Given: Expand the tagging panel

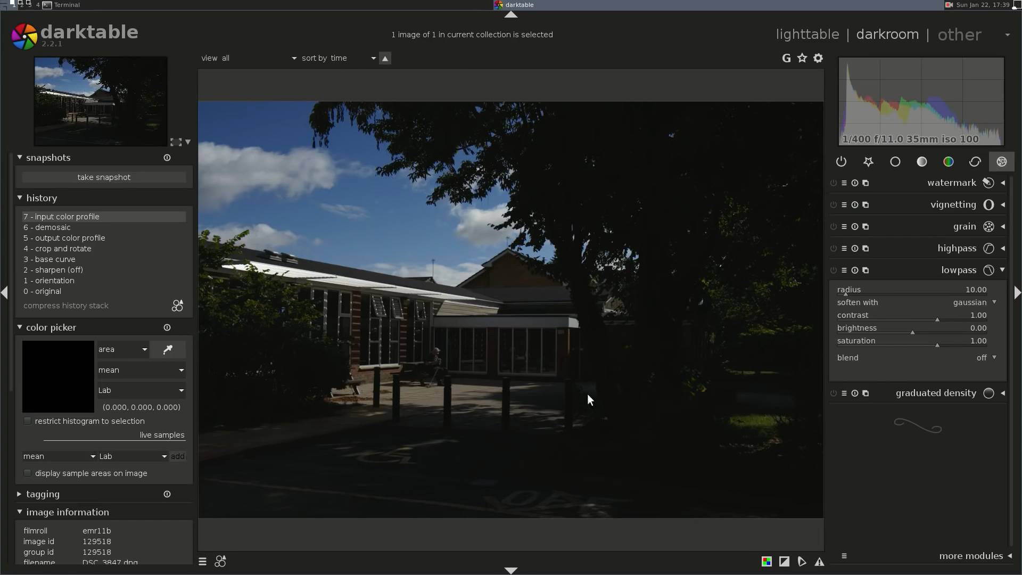Looking at the screenshot, I should coord(43,495).
